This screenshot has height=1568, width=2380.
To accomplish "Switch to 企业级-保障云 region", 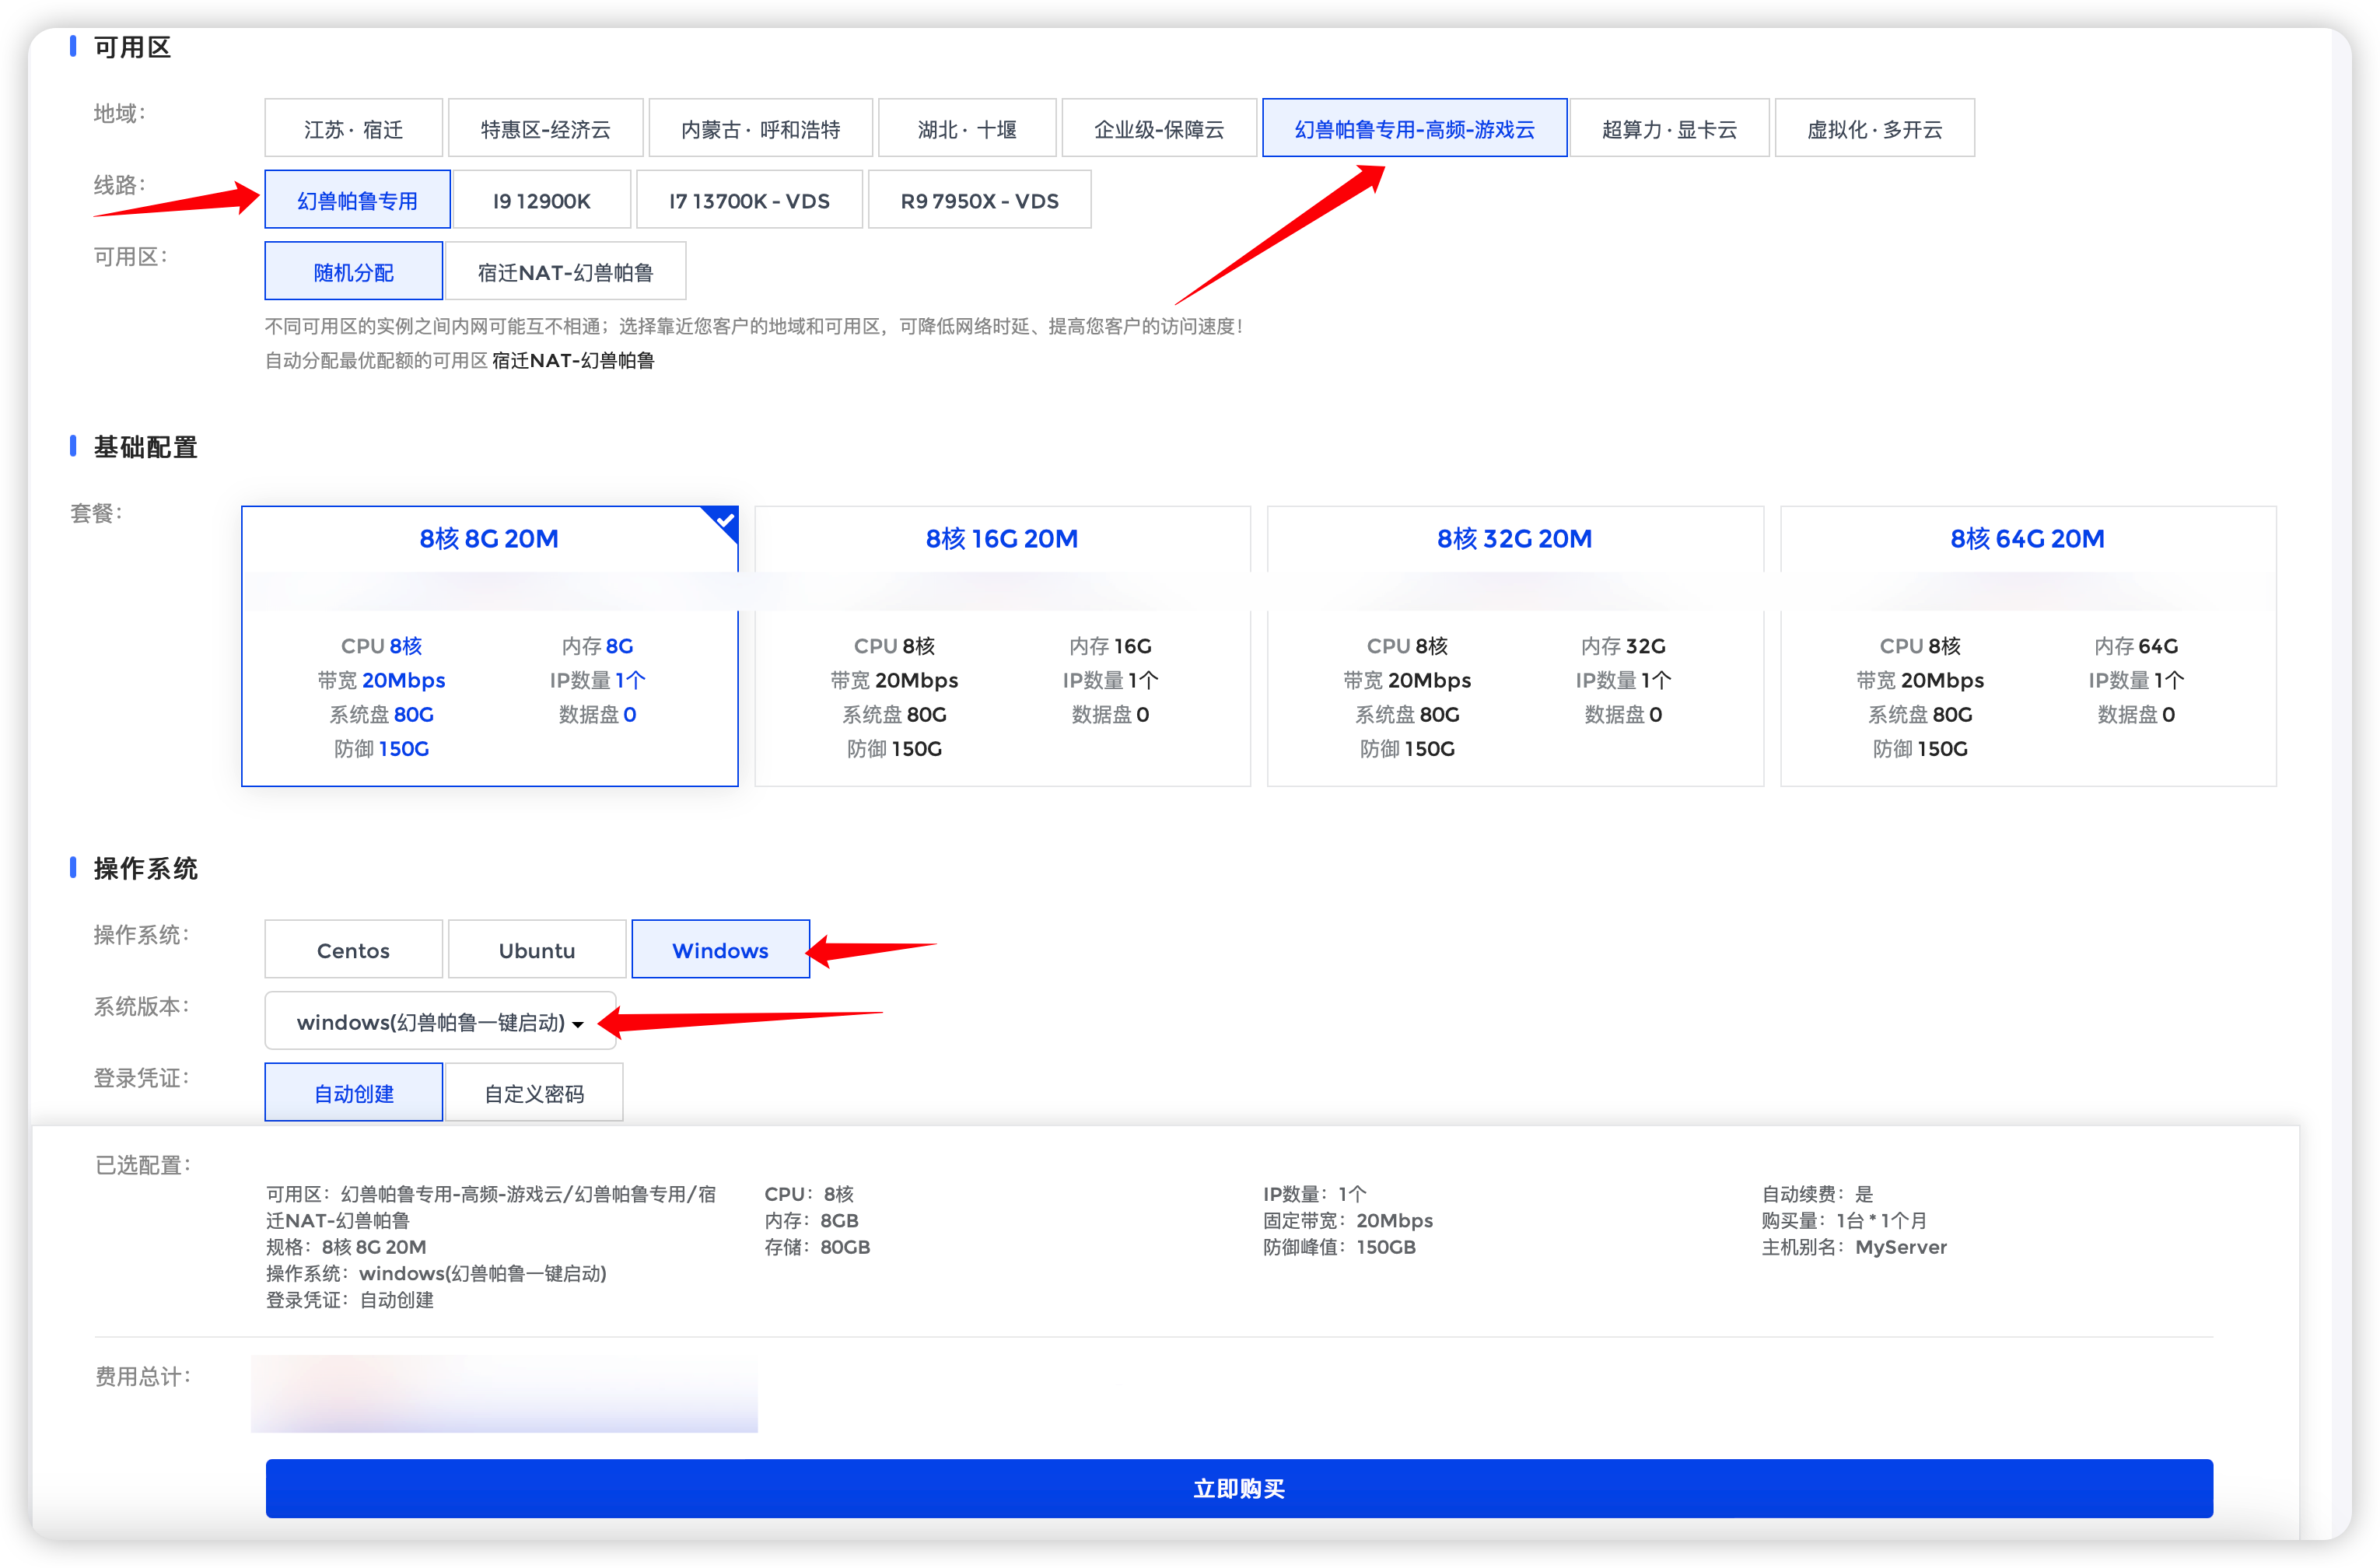I will coord(1158,129).
